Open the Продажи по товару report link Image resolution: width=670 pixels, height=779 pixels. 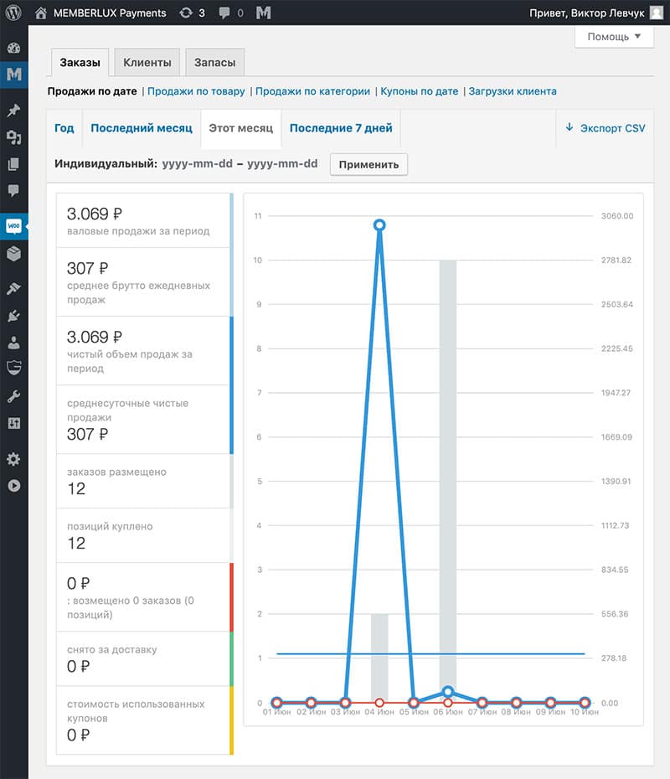196,91
